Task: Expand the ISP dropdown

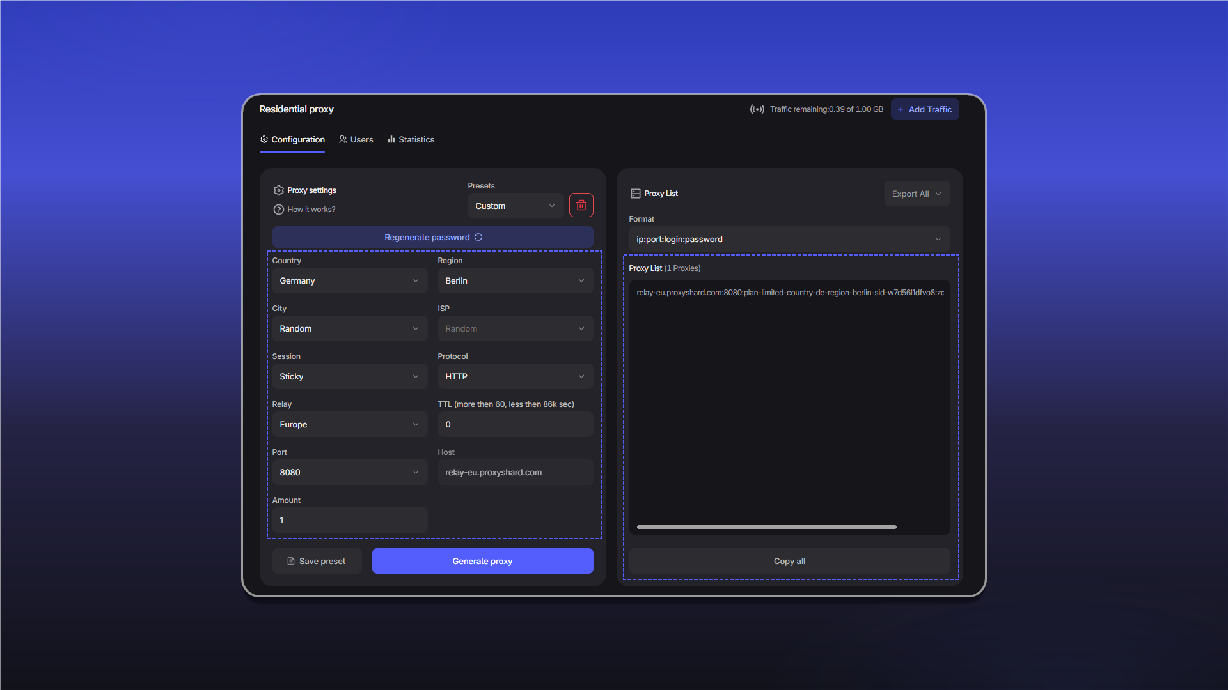Action: [x=516, y=328]
